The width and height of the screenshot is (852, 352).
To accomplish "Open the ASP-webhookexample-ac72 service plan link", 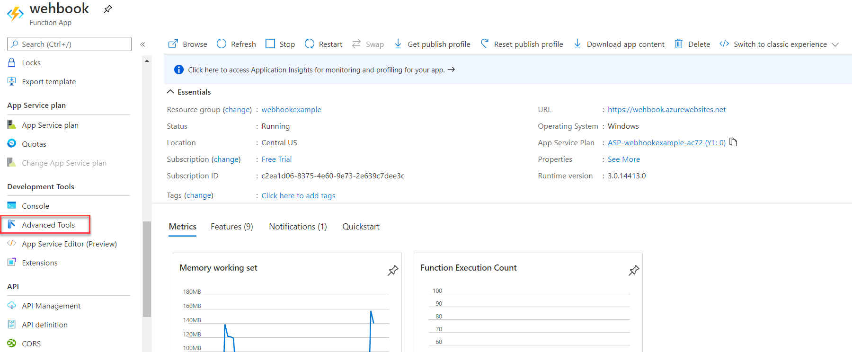I will coord(666,143).
